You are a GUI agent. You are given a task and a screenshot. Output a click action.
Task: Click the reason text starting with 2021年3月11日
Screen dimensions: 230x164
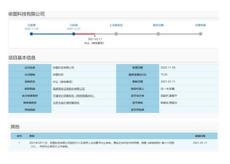[x=102, y=144]
